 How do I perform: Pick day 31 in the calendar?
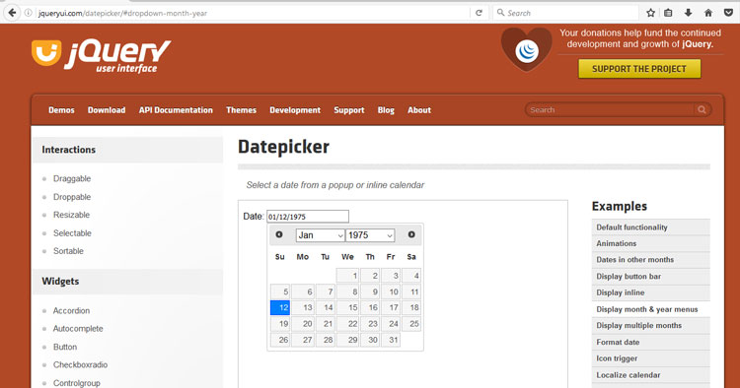coord(391,340)
